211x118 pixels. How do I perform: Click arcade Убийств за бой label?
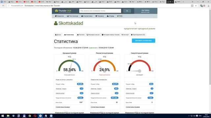click(60, 93)
